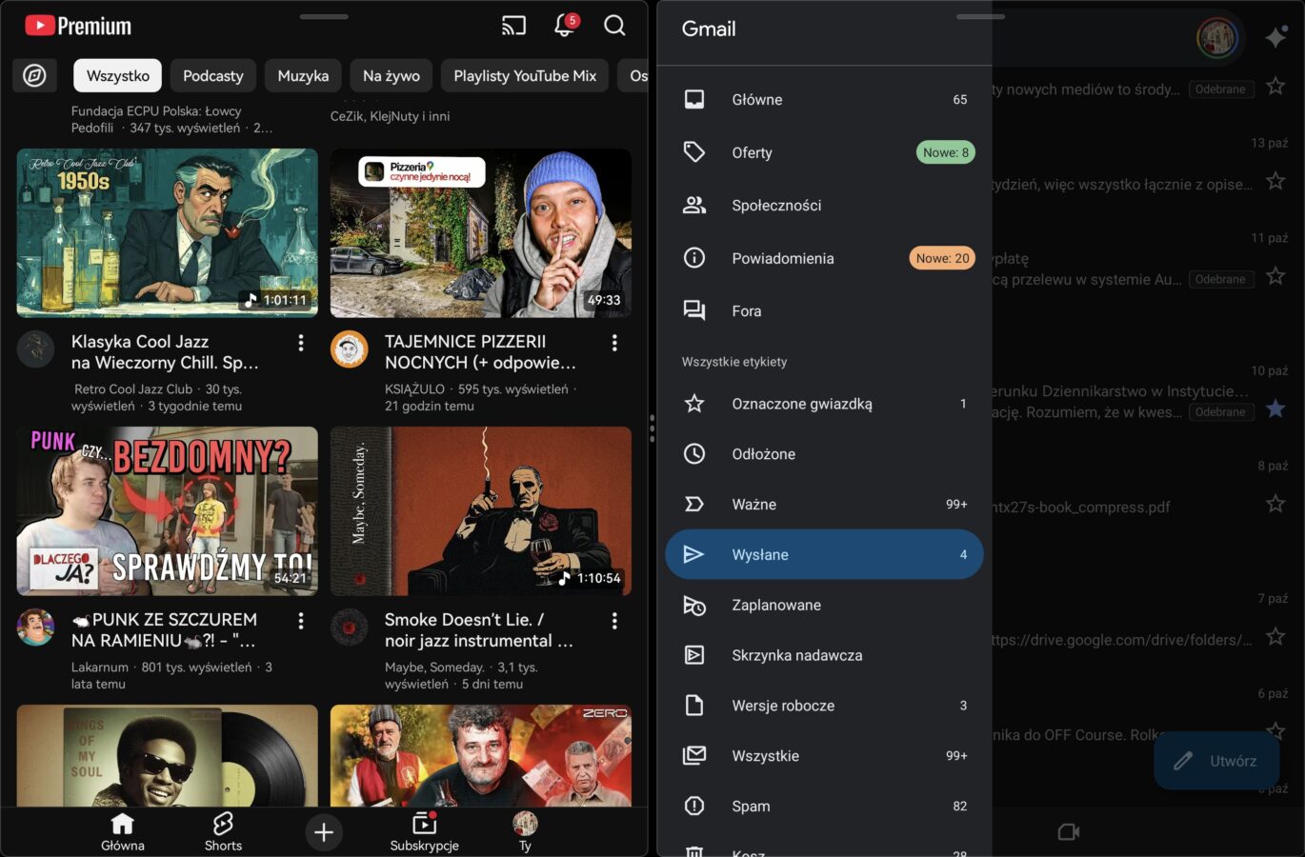The width and height of the screenshot is (1305, 857).
Task: Tap the YouTube create plus button
Action: [x=324, y=832]
